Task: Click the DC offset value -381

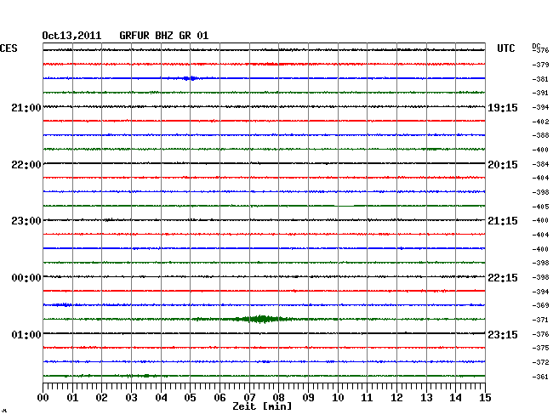Action: tap(540, 79)
